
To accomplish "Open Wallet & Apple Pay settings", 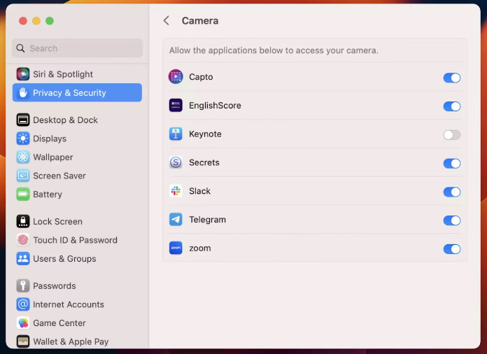I will [77, 341].
